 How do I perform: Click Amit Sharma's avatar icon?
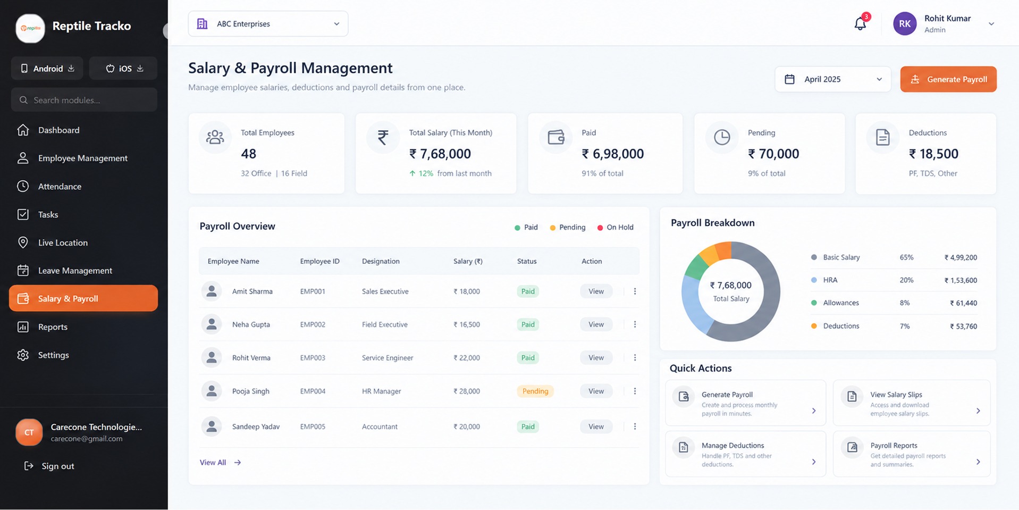pos(212,291)
